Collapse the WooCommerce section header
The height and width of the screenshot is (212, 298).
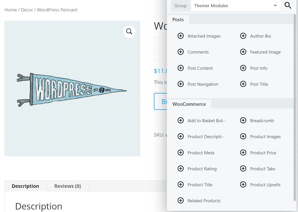[189, 104]
